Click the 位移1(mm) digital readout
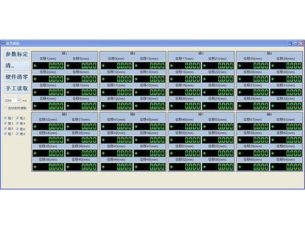Viewport: 305px width, 229px height. [48, 66]
